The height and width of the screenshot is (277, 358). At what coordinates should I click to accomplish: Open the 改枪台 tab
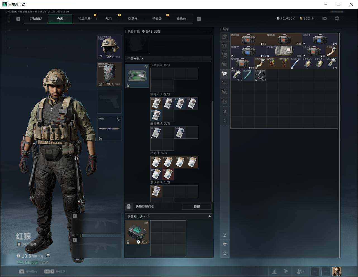pos(181,19)
